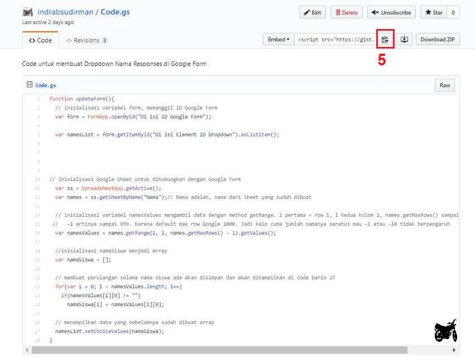Click the Code.gs file name header link

[x=46, y=85]
